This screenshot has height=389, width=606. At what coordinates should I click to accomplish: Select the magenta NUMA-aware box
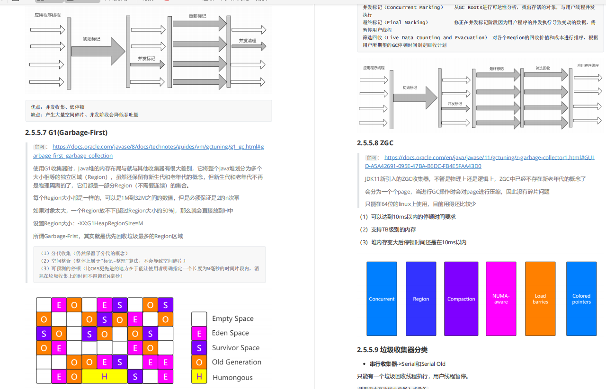coord(501,299)
